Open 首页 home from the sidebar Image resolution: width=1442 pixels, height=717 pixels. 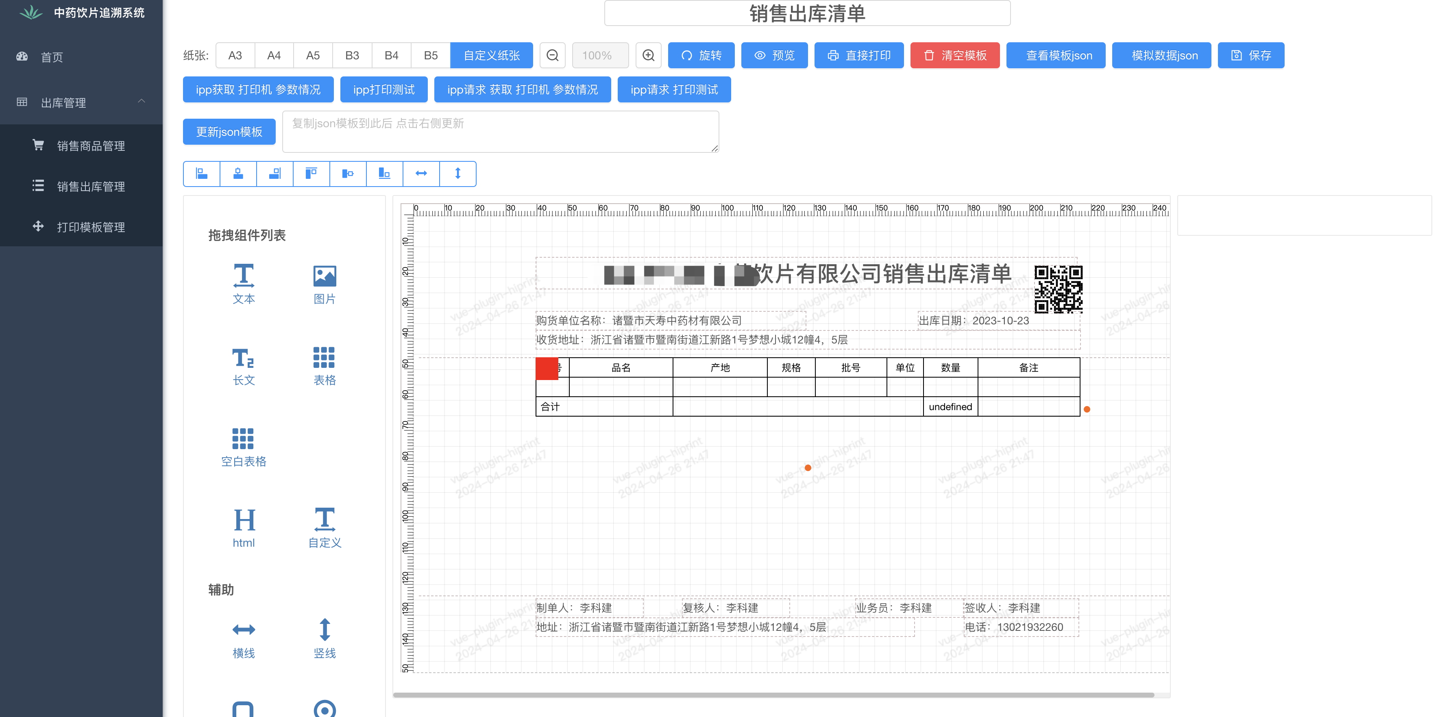click(x=81, y=57)
